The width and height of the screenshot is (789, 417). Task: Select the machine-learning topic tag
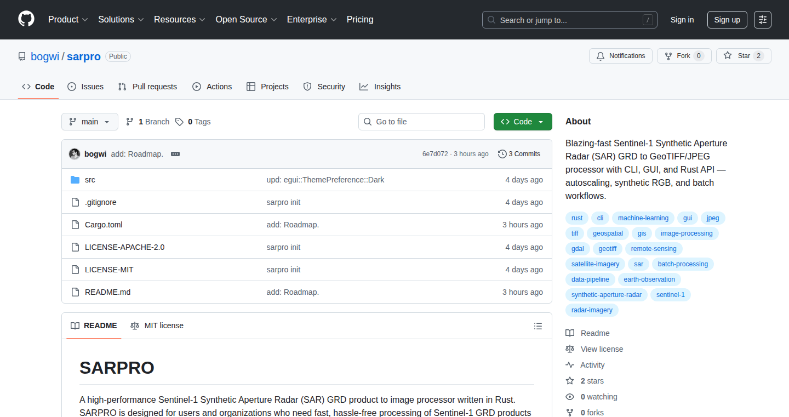(x=643, y=218)
